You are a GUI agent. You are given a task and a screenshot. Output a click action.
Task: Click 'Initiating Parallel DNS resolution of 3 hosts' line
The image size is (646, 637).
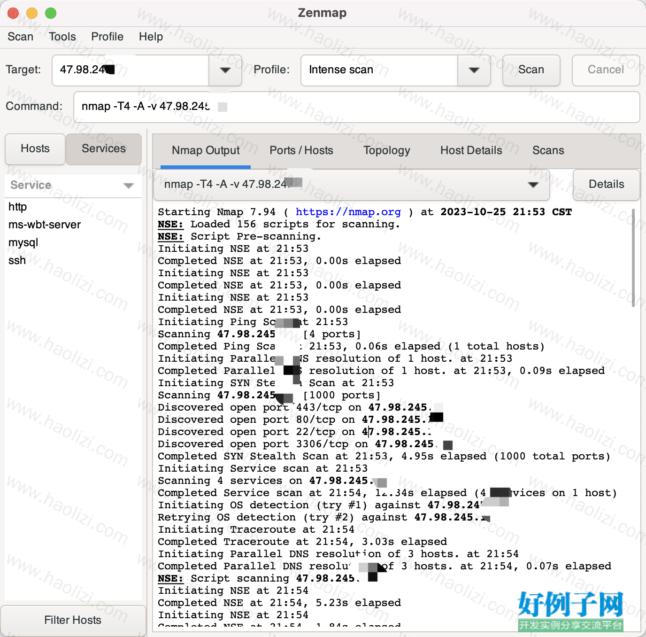[x=338, y=554]
